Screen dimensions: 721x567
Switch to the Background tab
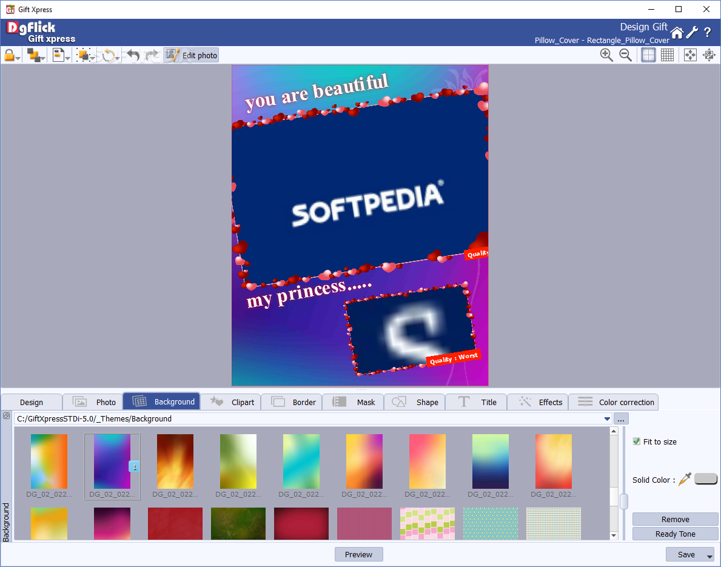(161, 401)
